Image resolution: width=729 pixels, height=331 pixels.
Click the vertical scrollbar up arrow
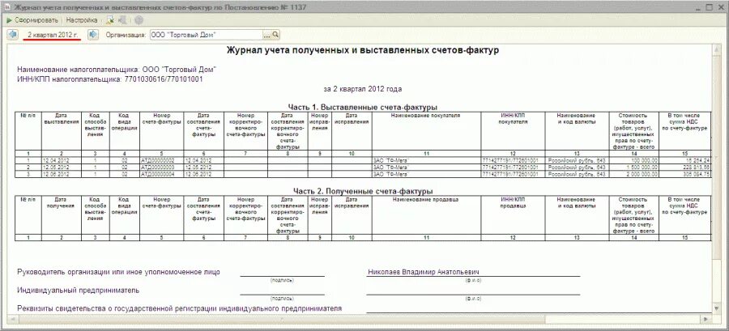point(717,49)
